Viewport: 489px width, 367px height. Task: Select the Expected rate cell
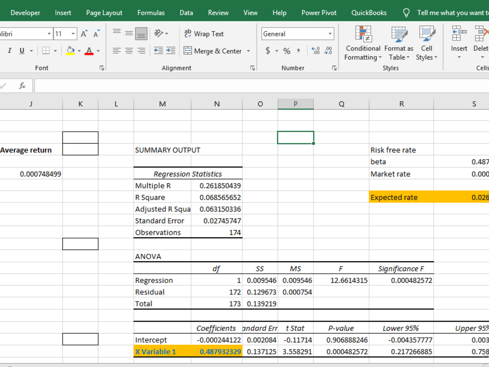(x=401, y=197)
